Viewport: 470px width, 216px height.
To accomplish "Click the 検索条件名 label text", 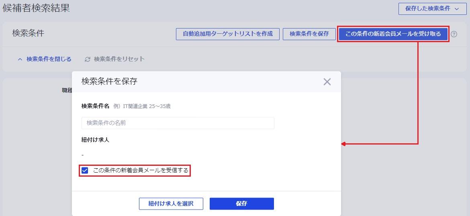I will pos(95,106).
